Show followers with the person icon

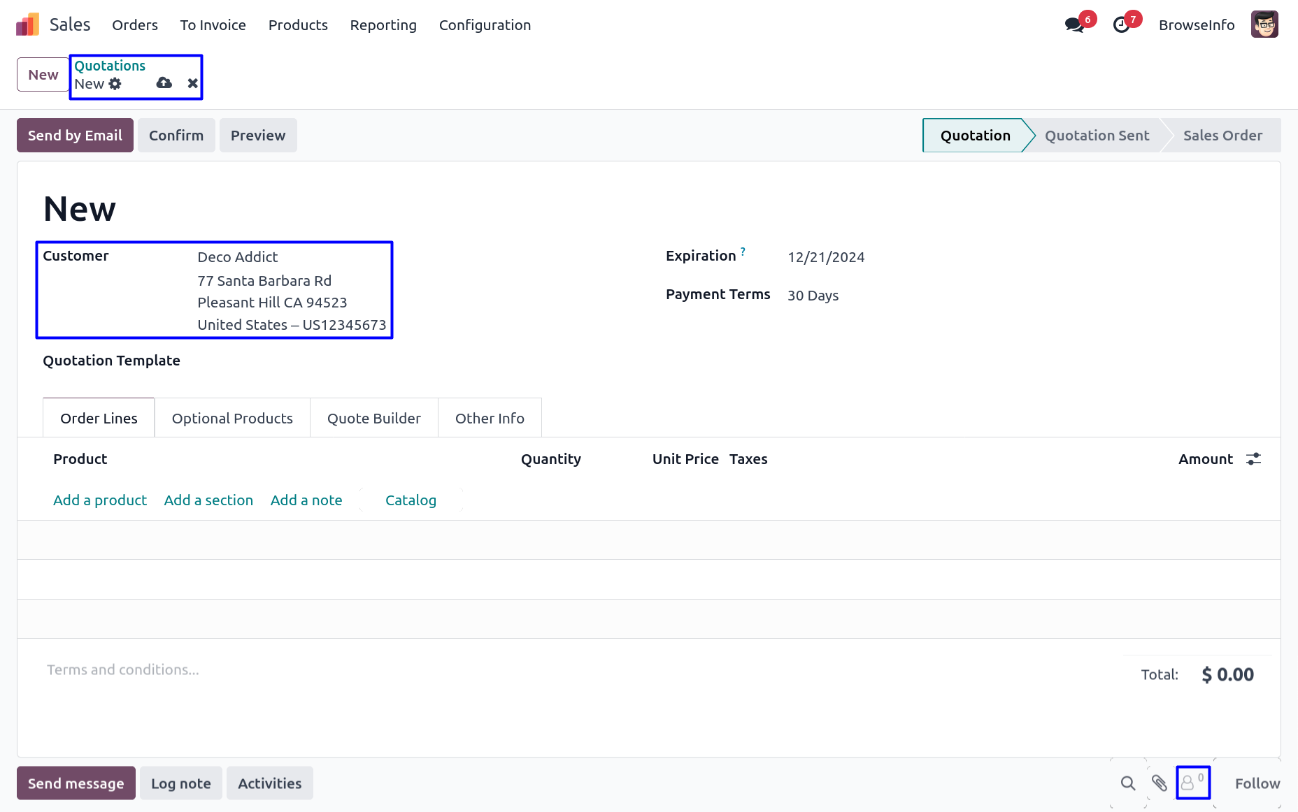pos(1192,783)
